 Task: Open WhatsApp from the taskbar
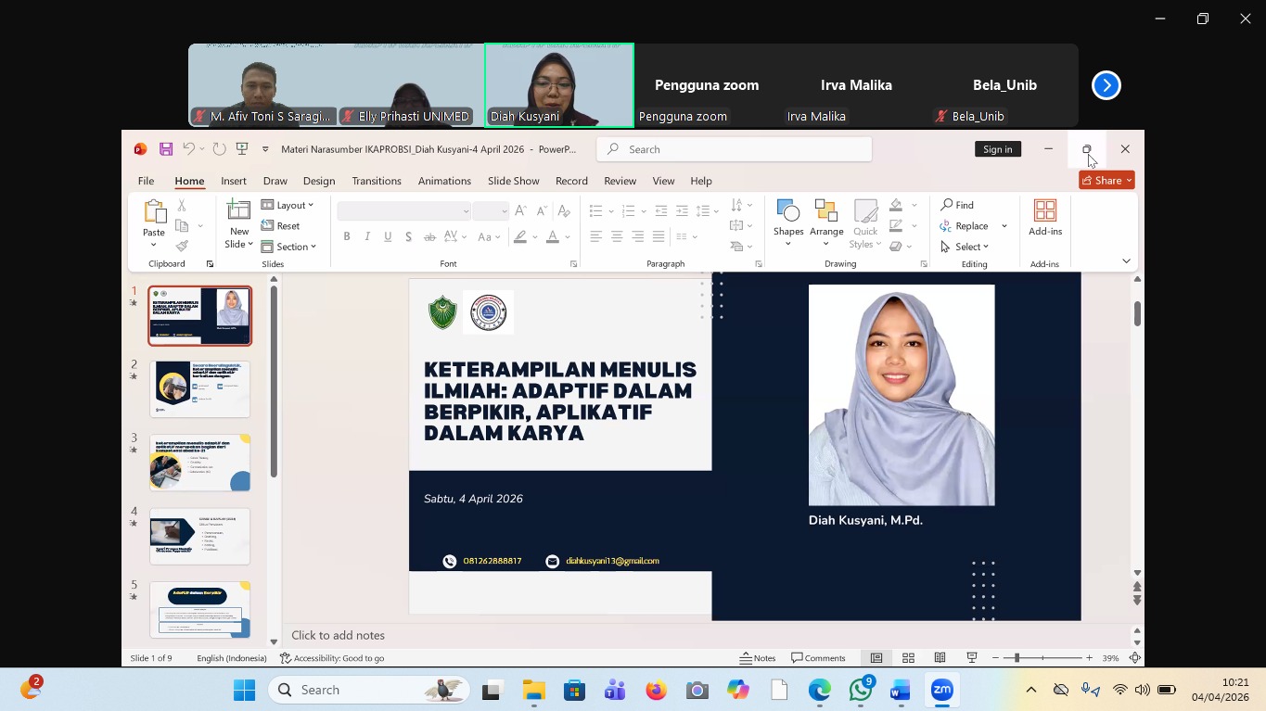[x=861, y=691]
